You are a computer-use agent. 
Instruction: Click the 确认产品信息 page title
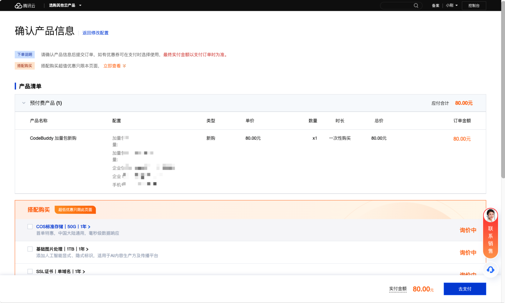coord(45,31)
